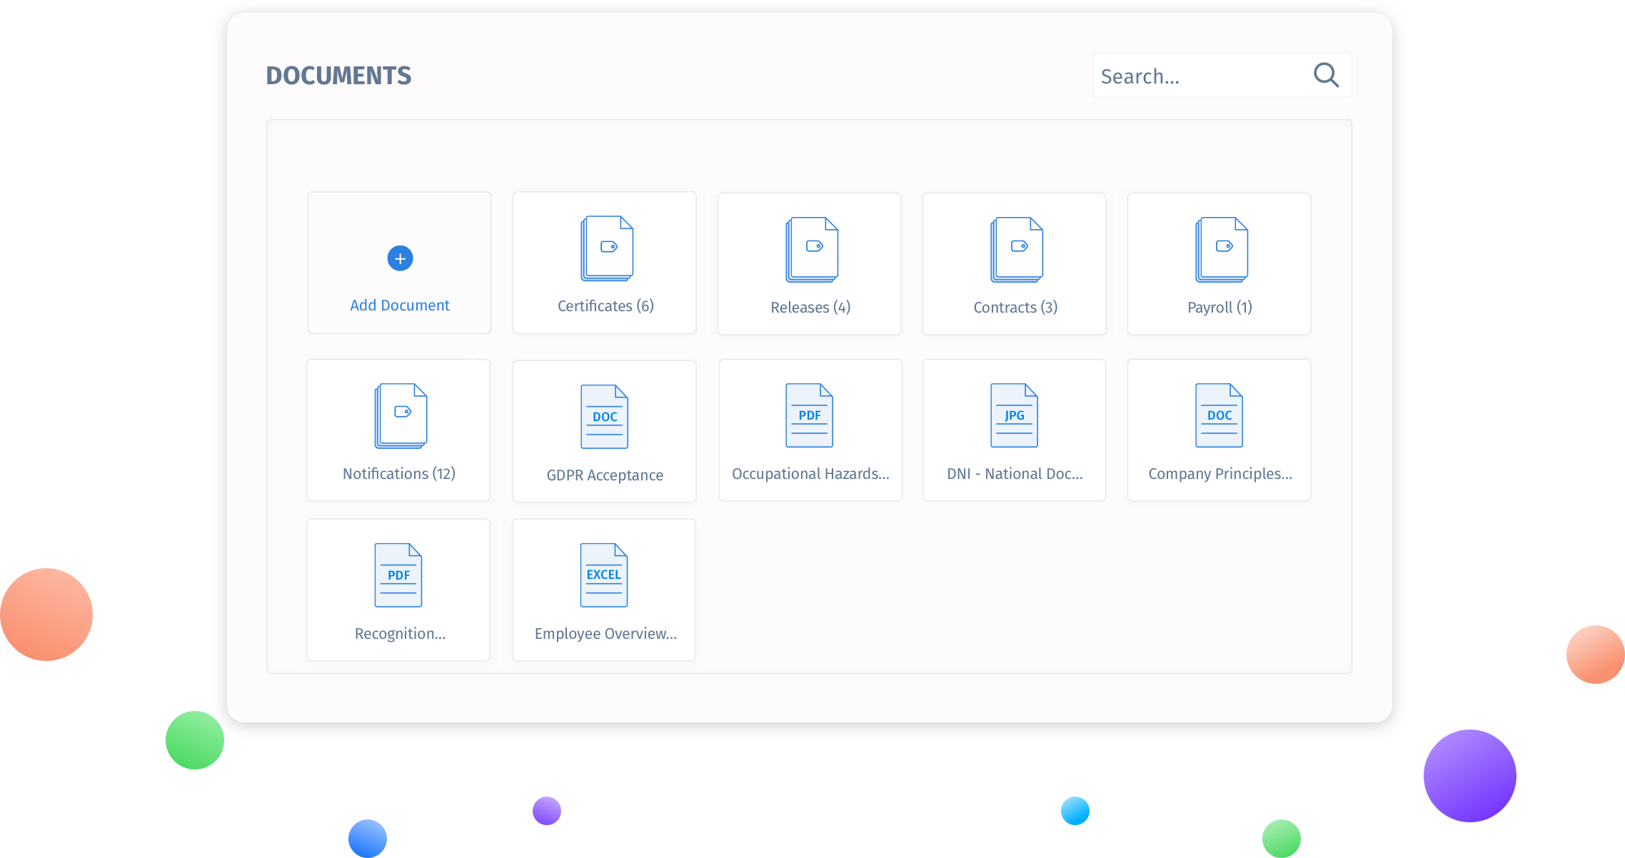Open the Recognition PDF file icon
This screenshot has height=858, width=1625.
point(398,575)
